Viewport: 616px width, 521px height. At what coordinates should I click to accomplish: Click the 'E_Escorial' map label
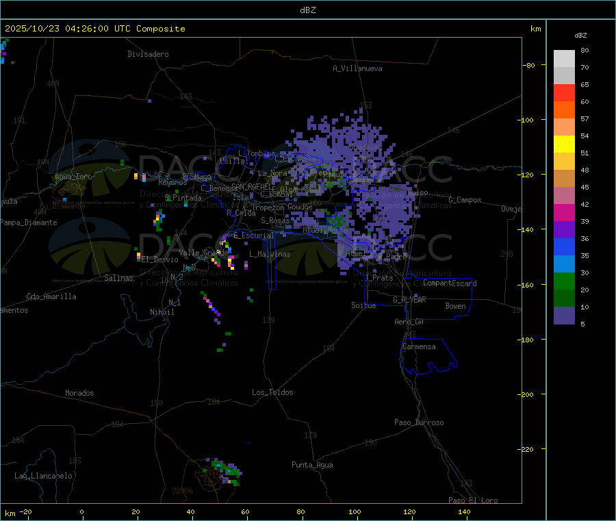[x=254, y=236]
